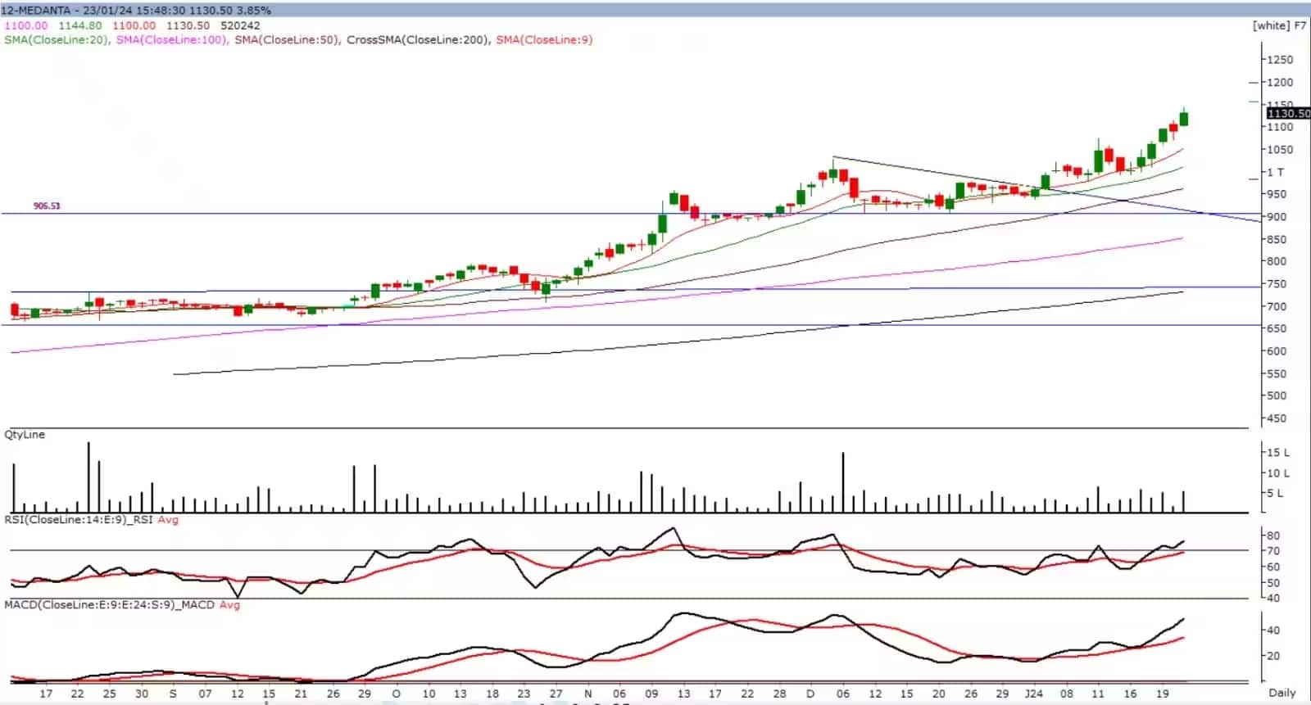
Task: Select the 15 L label on volume axis
Action: pos(1278,452)
